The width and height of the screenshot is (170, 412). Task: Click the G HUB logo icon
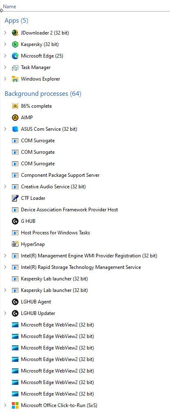(x=15, y=221)
